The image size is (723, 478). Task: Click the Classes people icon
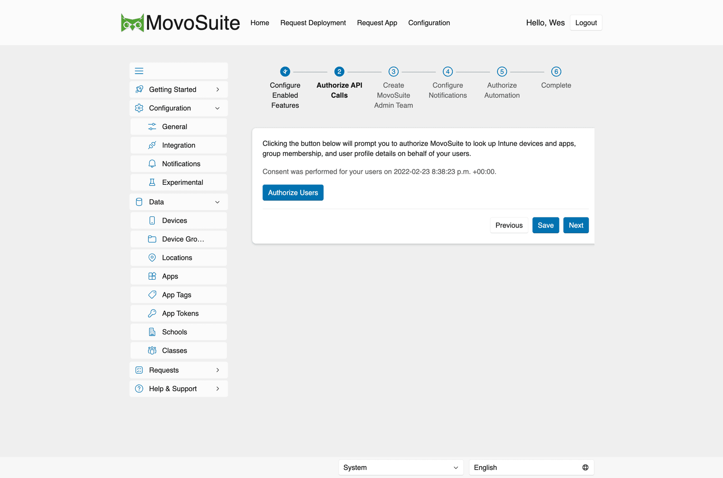152,350
